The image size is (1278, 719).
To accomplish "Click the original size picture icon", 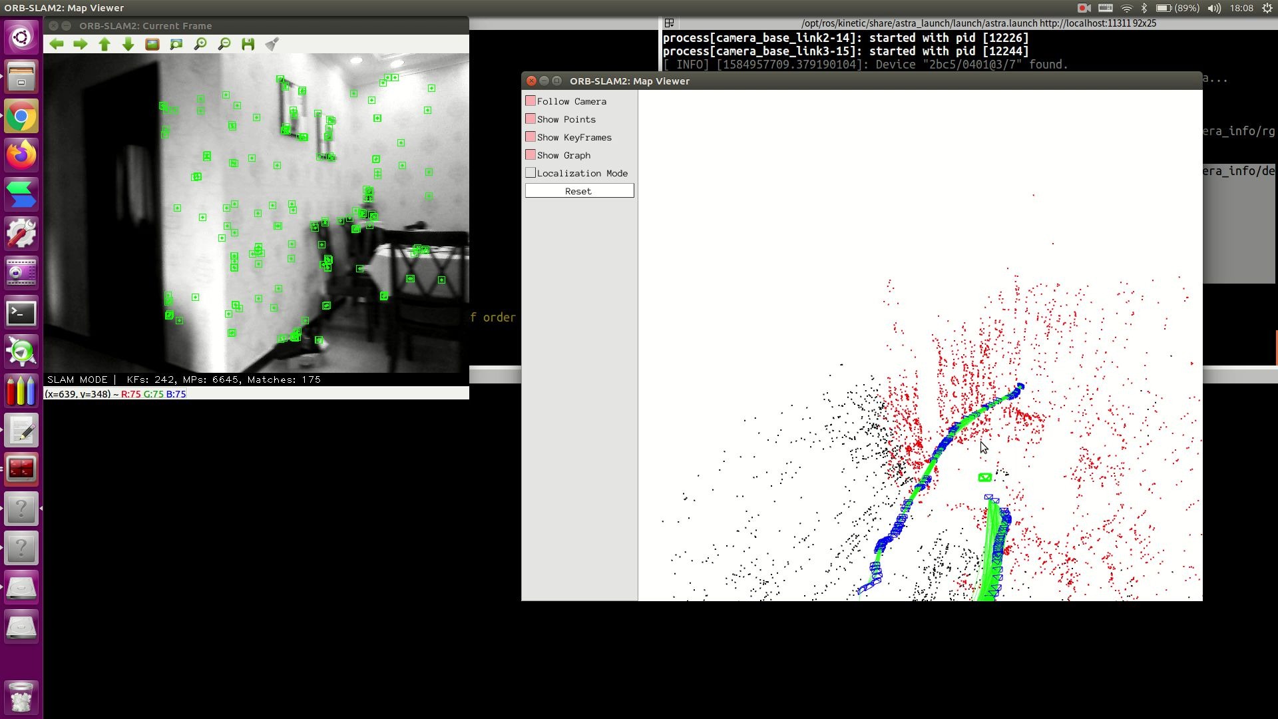I will pyautogui.click(x=152, y=44).
